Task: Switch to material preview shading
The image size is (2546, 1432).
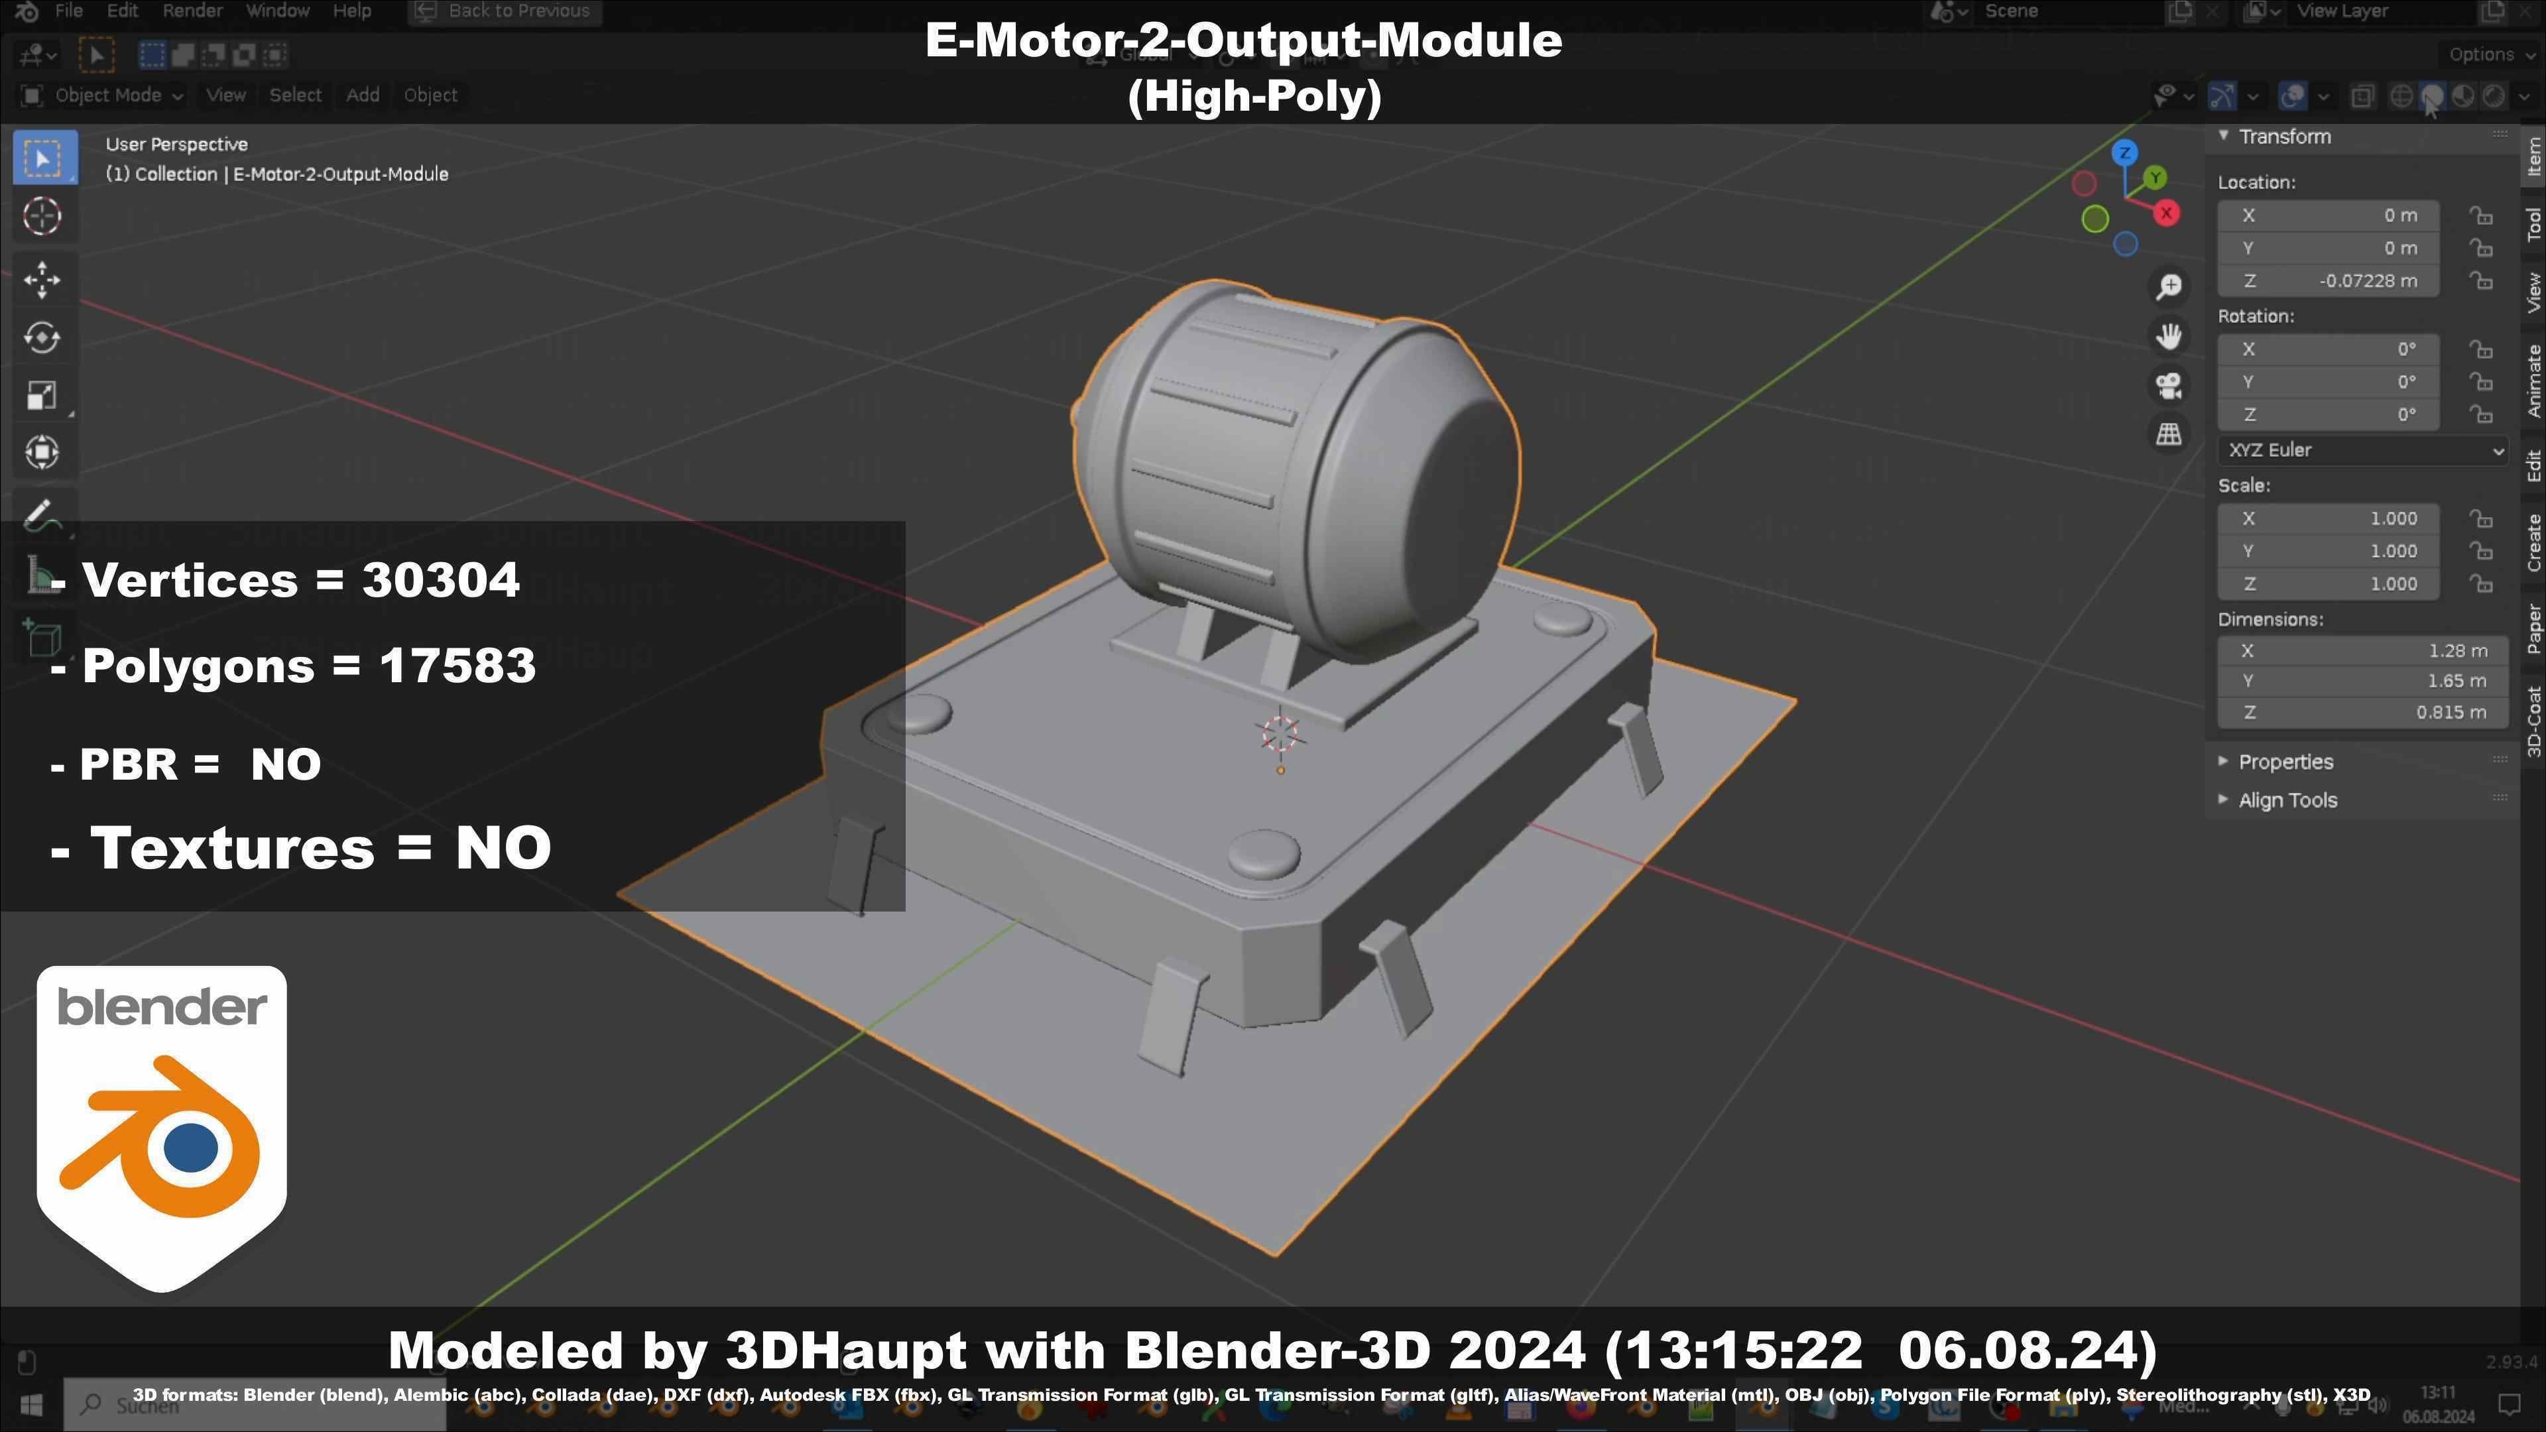Action: (x=2463, y=96)
